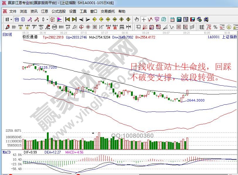Click the calendar icon in toolbar
The image size is (238, 175).
coord(172,20)
